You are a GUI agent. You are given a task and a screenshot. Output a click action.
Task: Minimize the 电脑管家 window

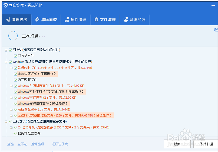click(x=213, y=6)
